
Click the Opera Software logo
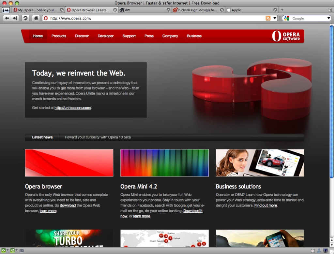click(x=286, y=36)
